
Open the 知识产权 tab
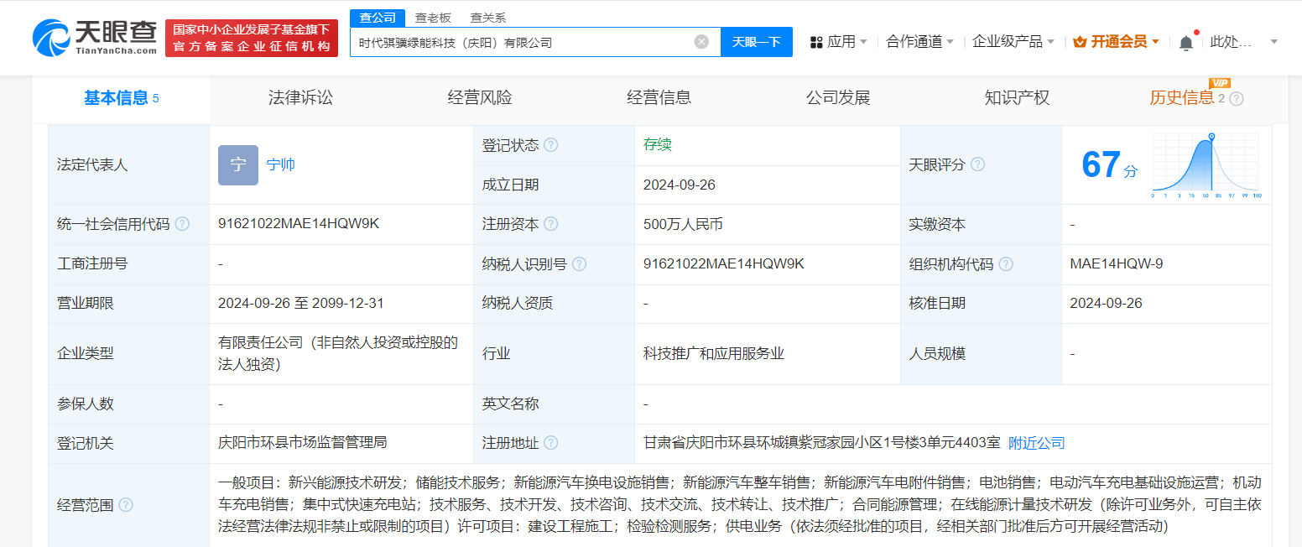1017,98
